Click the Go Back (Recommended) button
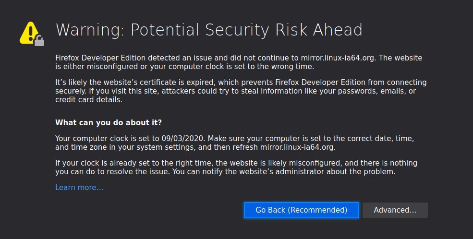The height and width of the screenshot is (239, 473). 302,210
